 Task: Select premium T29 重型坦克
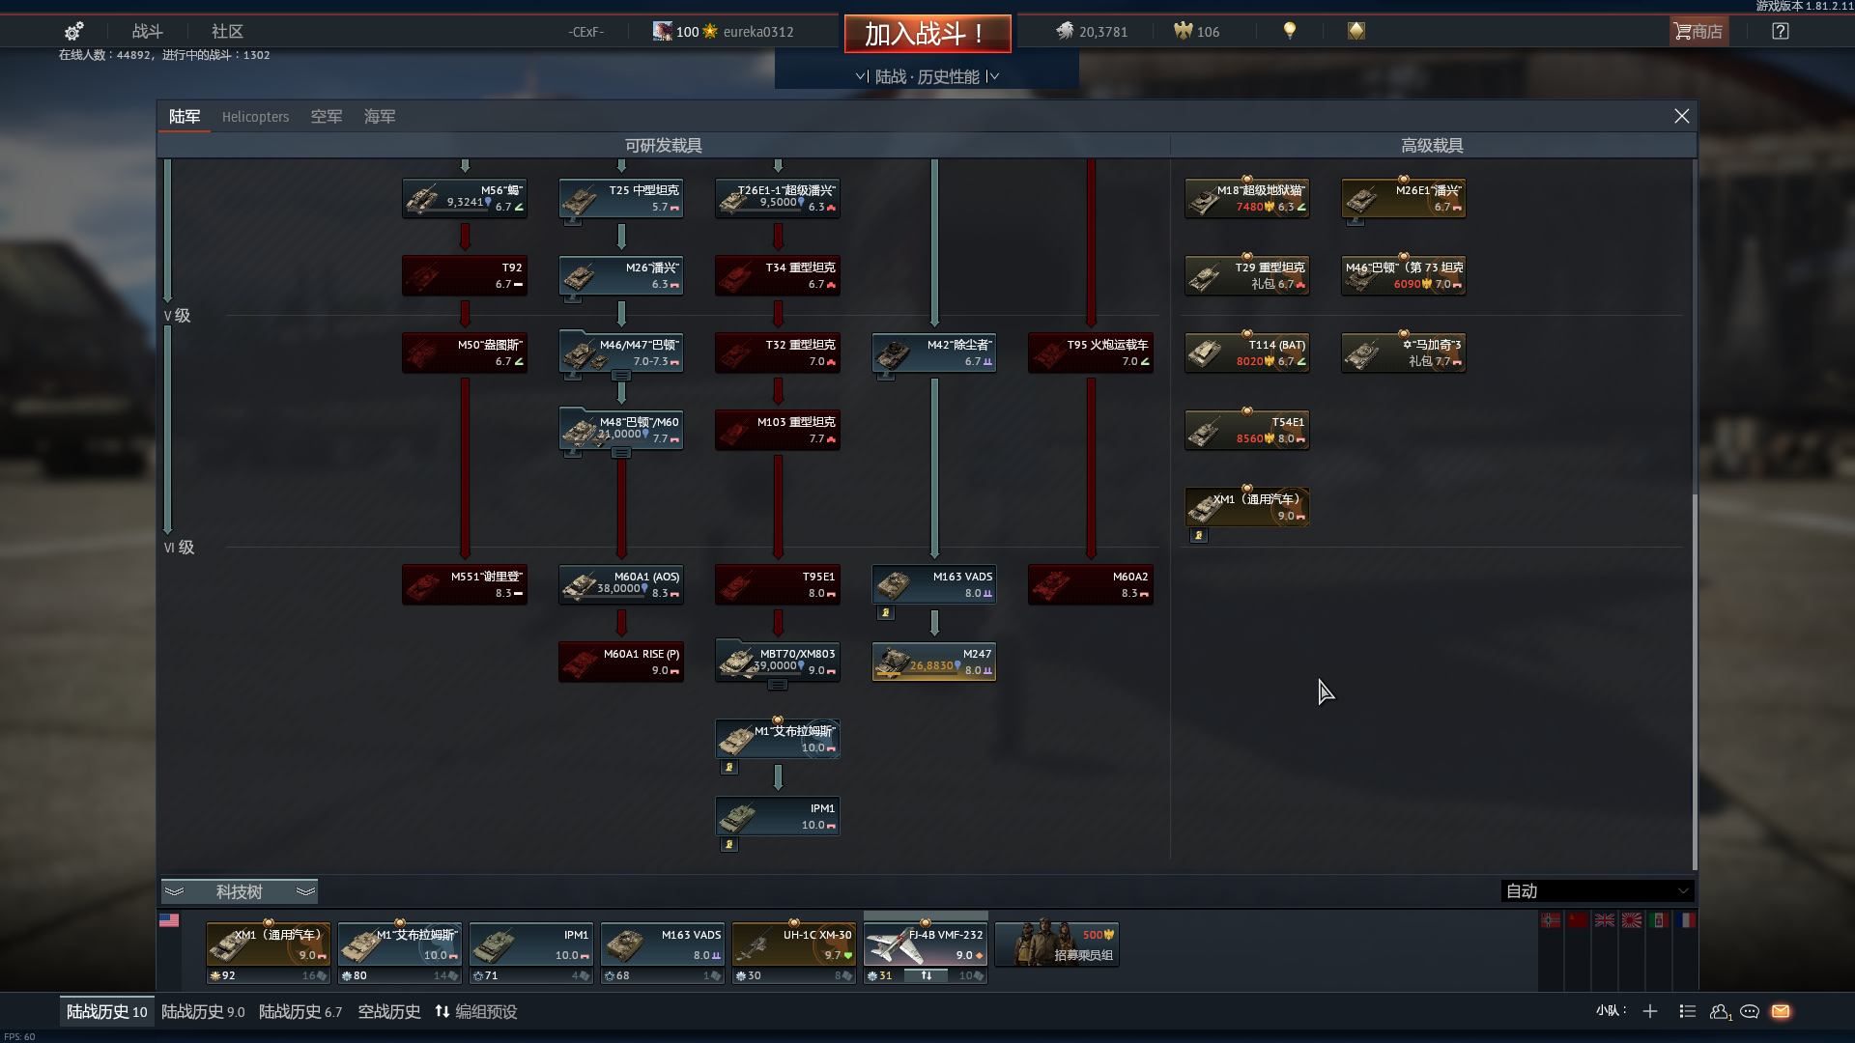[x=1247, y=275]
